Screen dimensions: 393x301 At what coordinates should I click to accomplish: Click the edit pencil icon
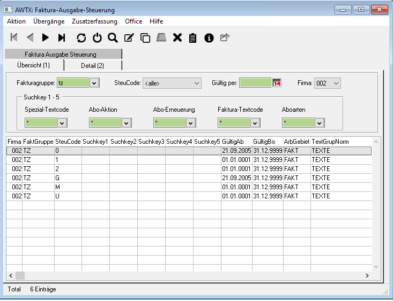point(129,37)
